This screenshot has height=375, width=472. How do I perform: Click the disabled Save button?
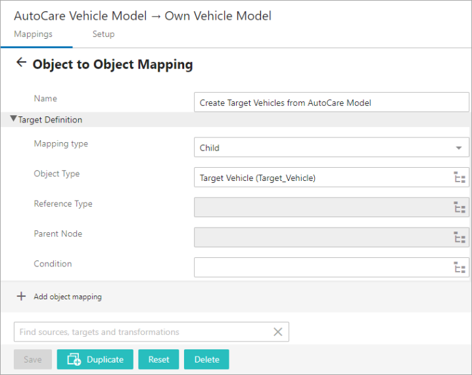[x=33, y=359]
